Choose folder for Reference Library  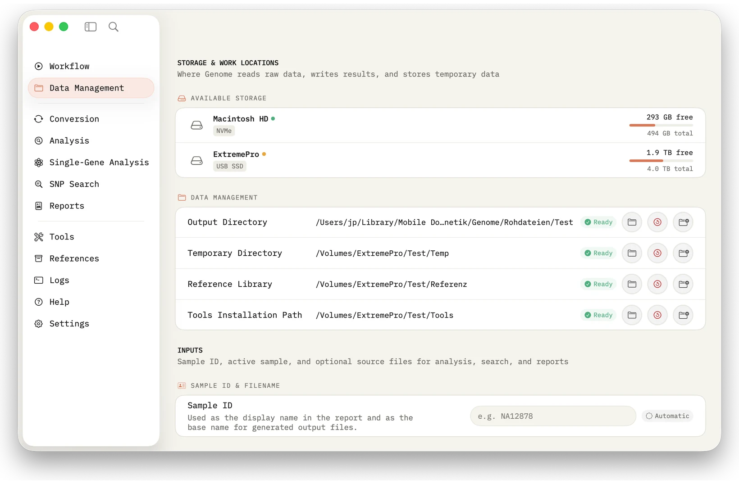coord(632,284)
